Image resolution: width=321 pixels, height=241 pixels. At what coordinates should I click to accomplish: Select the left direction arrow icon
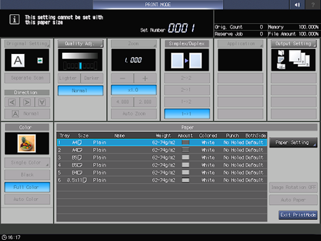click(12, 102)
